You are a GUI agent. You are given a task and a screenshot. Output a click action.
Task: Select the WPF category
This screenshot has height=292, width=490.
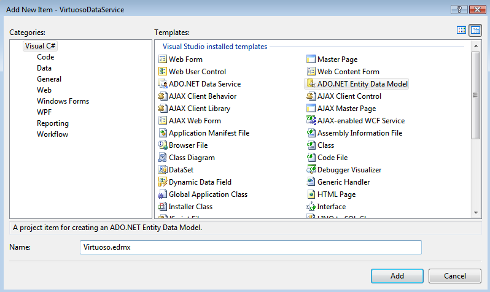(44, 112)
